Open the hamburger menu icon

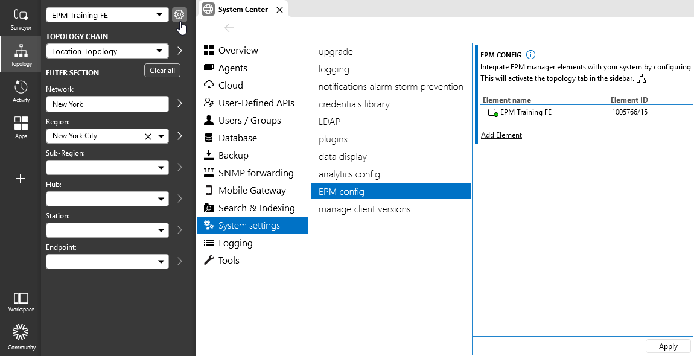pos(208,28)
